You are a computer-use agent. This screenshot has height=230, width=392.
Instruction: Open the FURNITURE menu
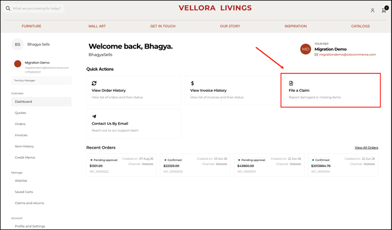[32, 26]
